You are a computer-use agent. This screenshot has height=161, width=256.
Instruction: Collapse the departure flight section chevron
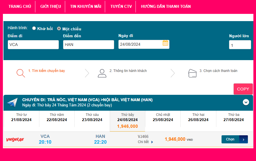click(246, 102)
